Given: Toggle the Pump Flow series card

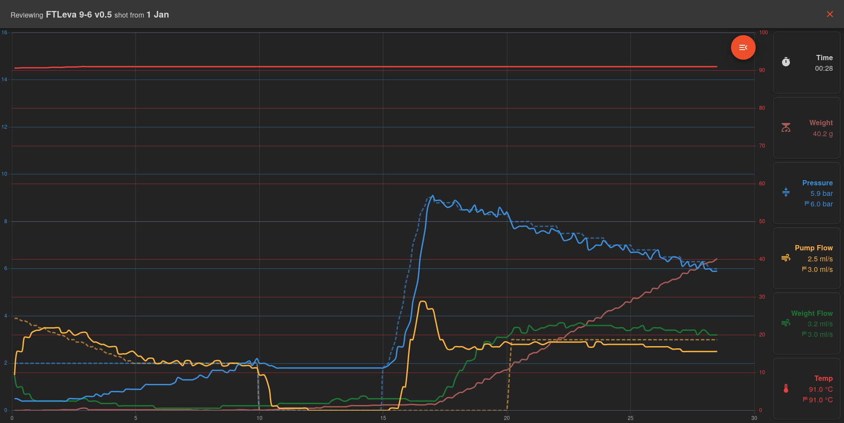Looking at the screenshot, I should tap(807, 258).
